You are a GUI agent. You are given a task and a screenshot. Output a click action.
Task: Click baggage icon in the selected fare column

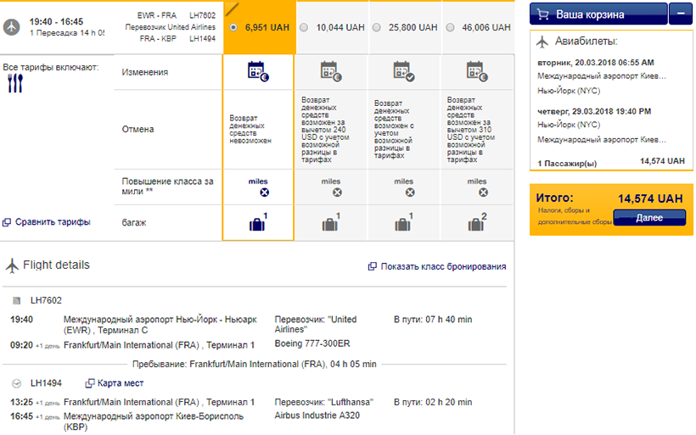click(x=257, y=224)
